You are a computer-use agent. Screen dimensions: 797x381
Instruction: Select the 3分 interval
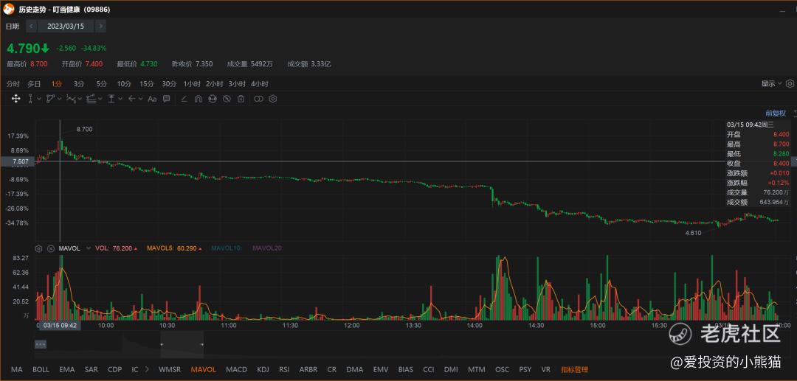(79, 84)
